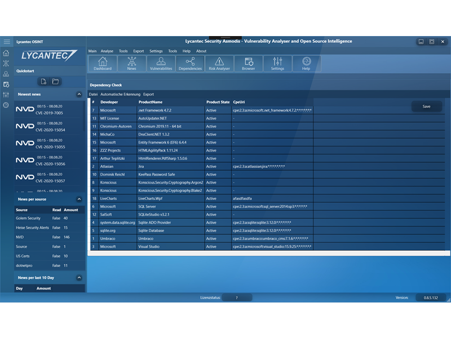Open the Vulnerabilities toolbar button
This screenshot has width=451, height=338.
[x=161, y=64]
